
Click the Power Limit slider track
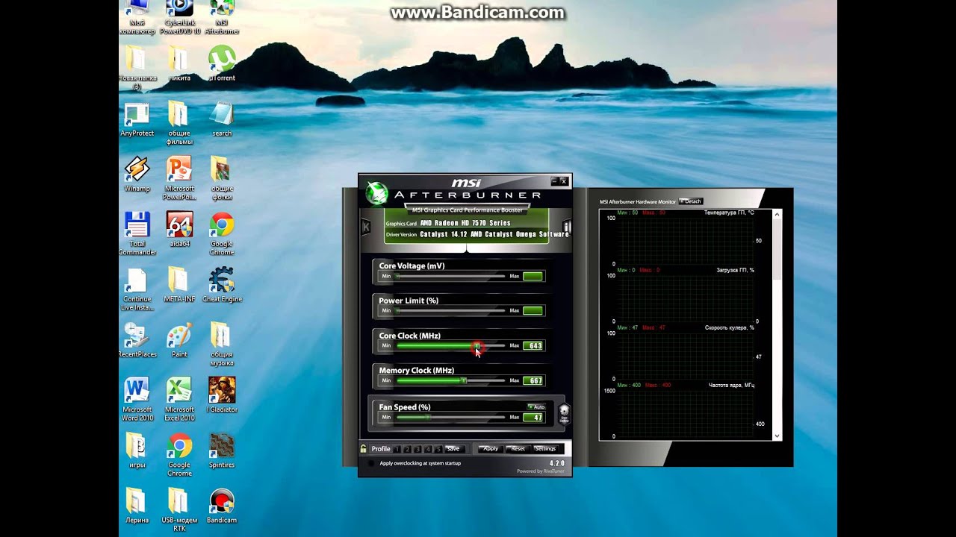(x=450, y=310)
